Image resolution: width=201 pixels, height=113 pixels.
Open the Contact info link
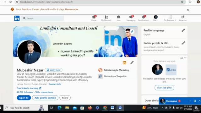55,84
